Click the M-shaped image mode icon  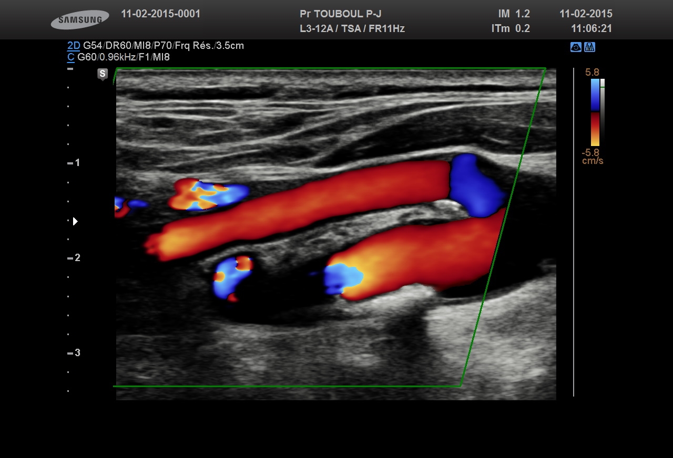point(589,47)
